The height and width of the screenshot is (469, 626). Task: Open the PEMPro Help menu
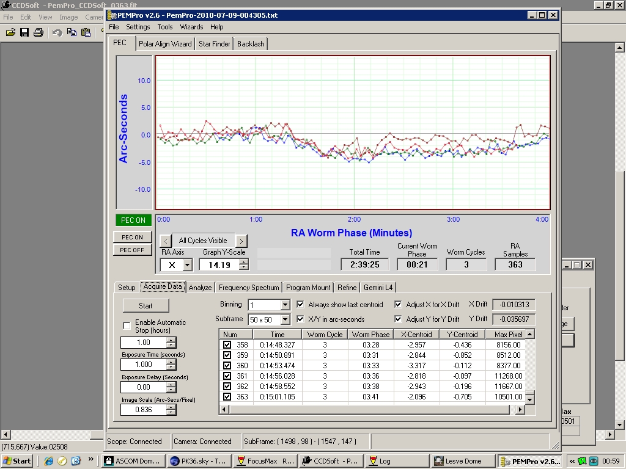coord(217,27)
